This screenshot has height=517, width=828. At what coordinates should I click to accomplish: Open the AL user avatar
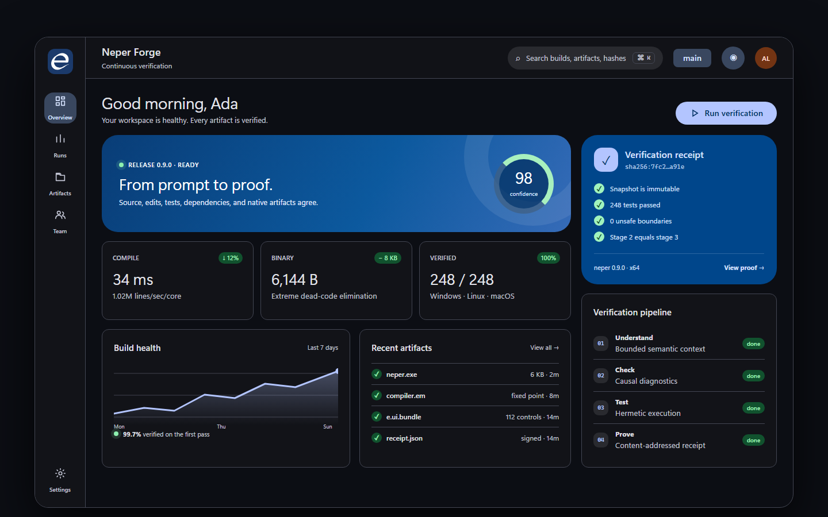[x=766, y=58]
